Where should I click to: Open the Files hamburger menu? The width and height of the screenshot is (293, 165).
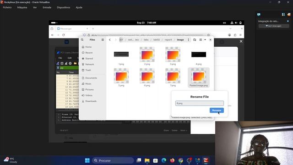point(103,40)
